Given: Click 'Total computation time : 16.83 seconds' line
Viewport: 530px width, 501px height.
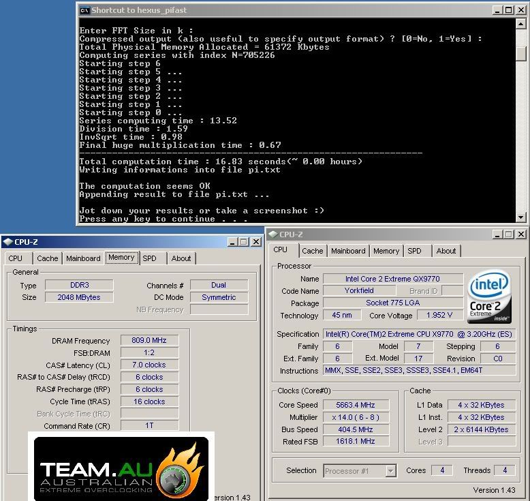Looking at the screenshot, I should coord(221,162).
